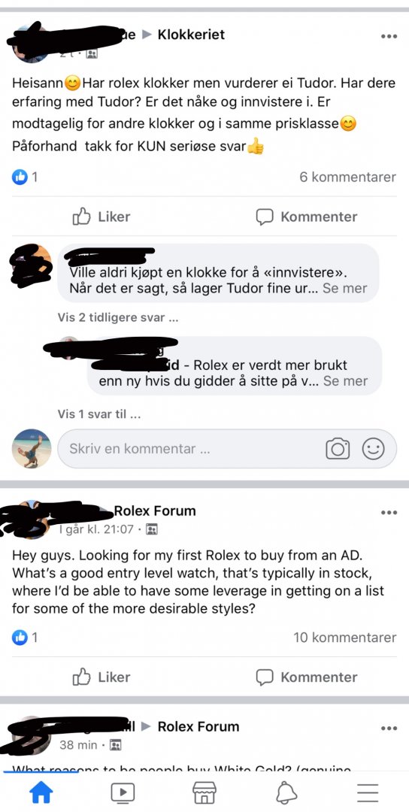Expand 'Se mer' on the Tudor fine ur comment
Viewport: 409px width, 812px height.
345,288
